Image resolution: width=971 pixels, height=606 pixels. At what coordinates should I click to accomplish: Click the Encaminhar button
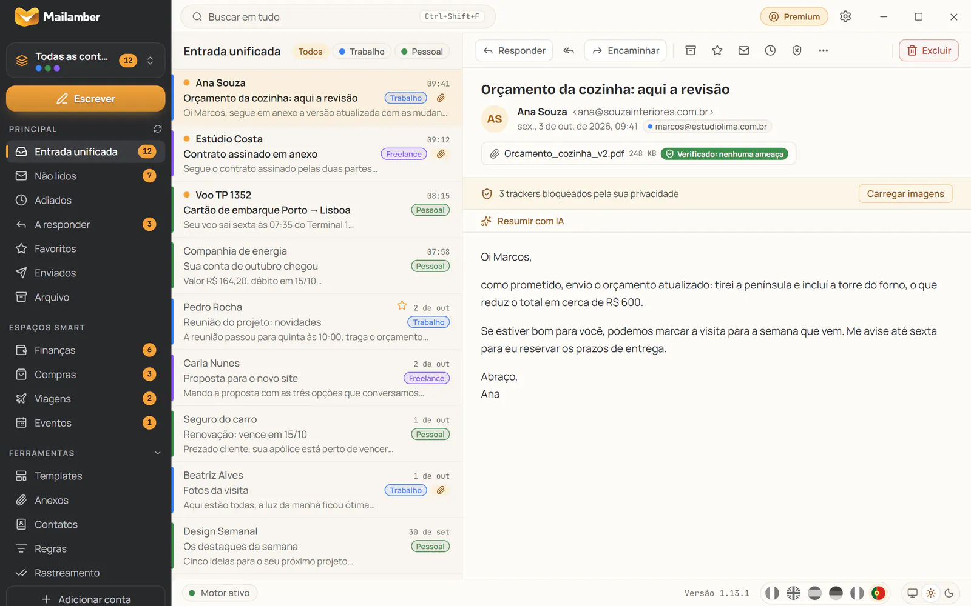(626, 51)
